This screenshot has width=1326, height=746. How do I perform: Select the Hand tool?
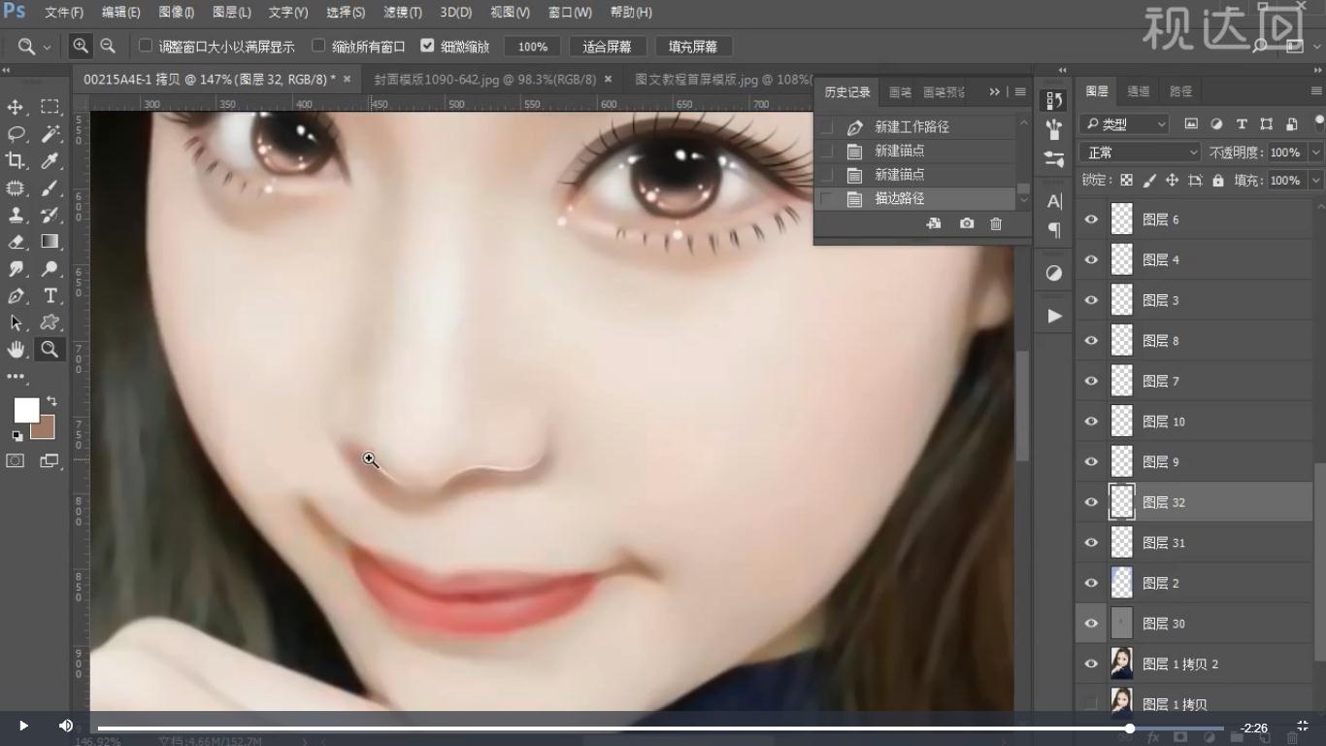click(x=16, y=350)
